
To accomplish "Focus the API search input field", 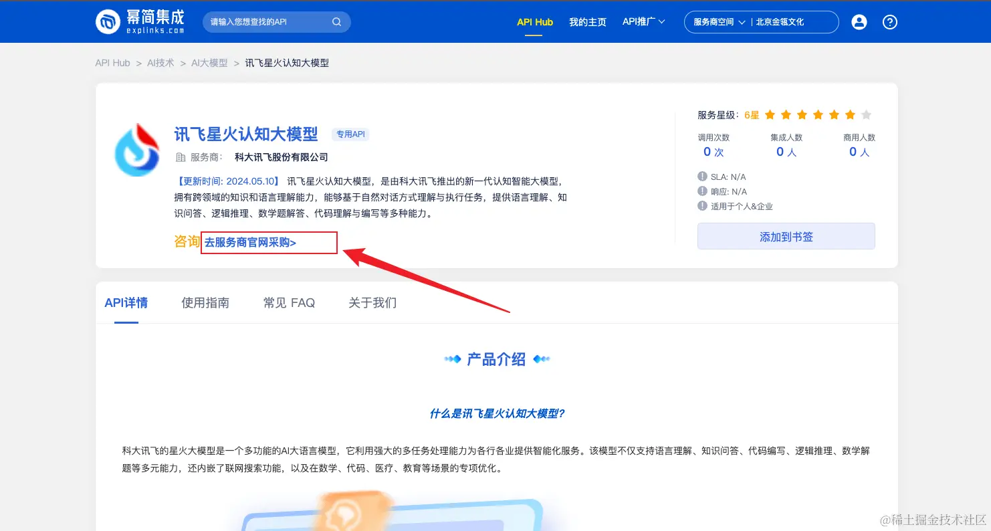I will [x=276, y=22].
